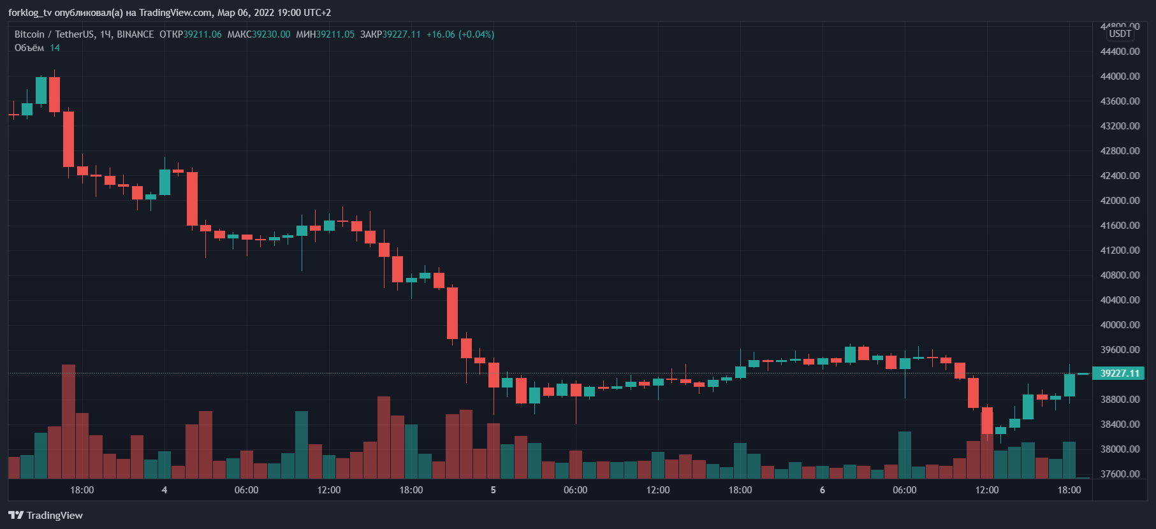The image size is (1156, 529).
Task: Click the 18:00 label at time axis start
Action: 82,490
